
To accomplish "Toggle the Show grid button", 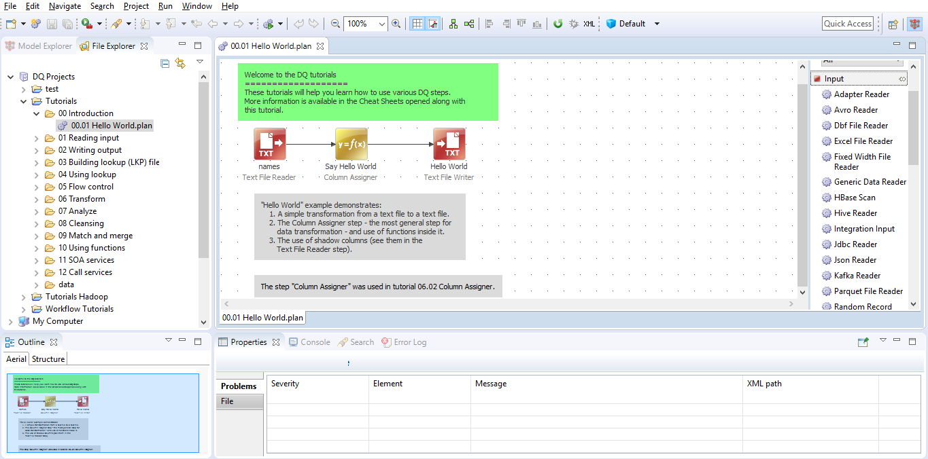I will (417, 24).
